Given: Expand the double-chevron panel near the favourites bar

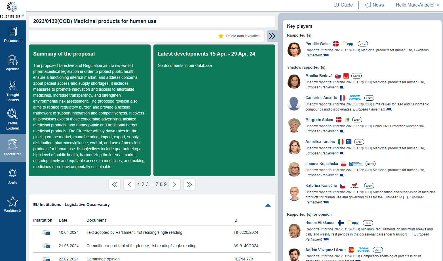Looking at the screenshot, I should [x=272, y=36].
